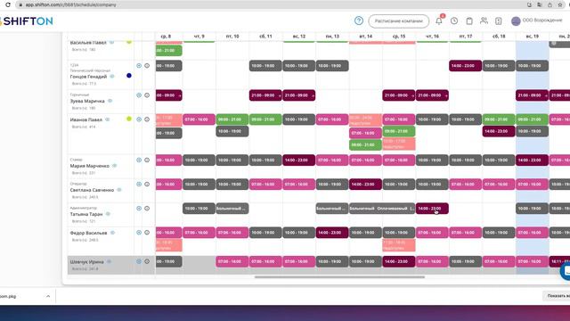Click blue circle icon in Татьяна Таран row
Screen dimensions: 570x321
[x=139, y=208]
